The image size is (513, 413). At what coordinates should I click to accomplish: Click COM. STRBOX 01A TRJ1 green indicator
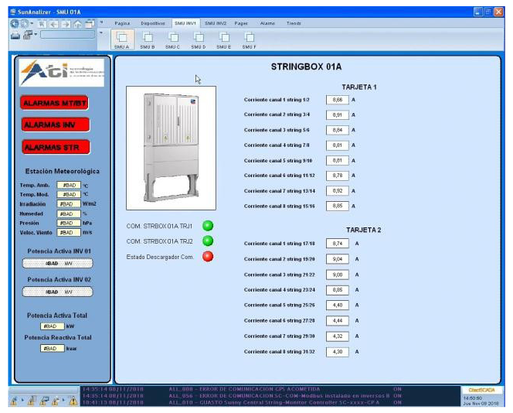click(x=208, y=226)
